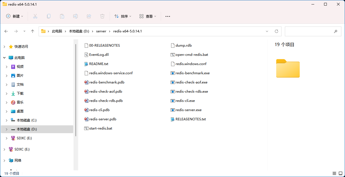
Task: Expand 快速访问 in the navigation pane
Action: (x=4, y=47)
